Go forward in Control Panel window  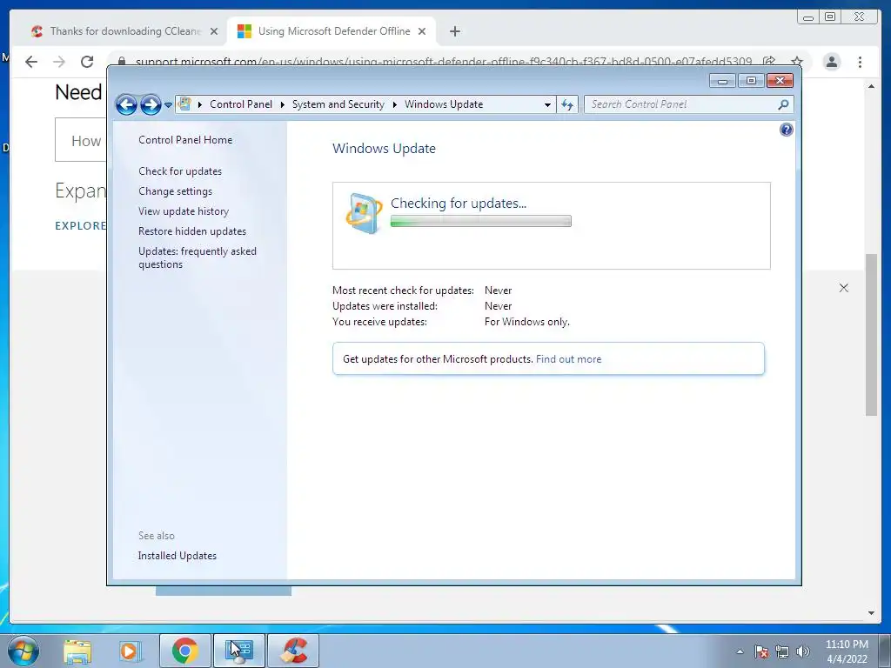(x=151, y=104)
